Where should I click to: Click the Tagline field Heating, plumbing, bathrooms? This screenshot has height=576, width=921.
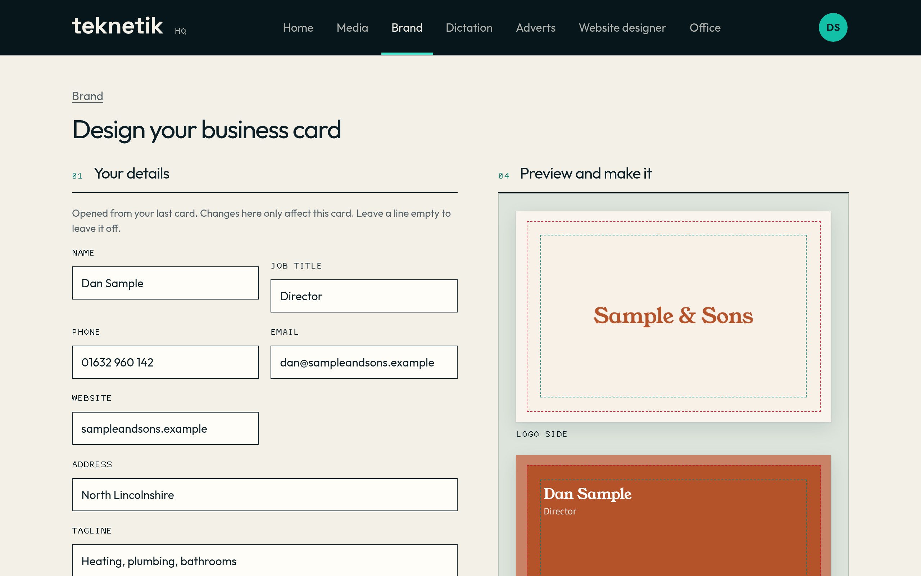(264, 561)
